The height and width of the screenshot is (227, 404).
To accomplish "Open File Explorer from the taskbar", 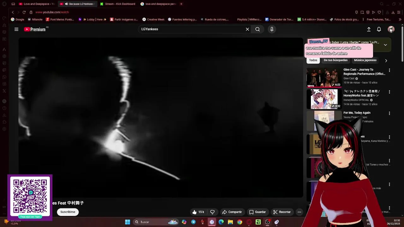I will pos(230,222).
